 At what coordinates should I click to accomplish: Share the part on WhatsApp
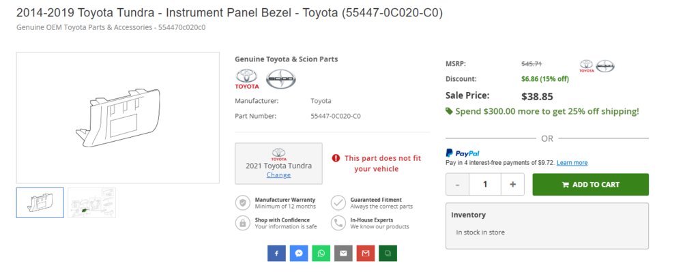click(321, 254)
